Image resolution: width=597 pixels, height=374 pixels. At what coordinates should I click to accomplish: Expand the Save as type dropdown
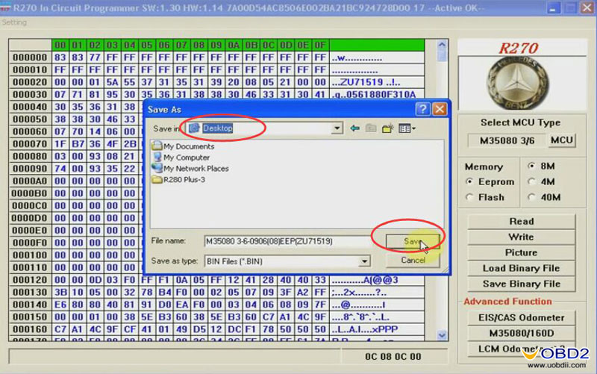pyautogui.click(x=364, y=261)
